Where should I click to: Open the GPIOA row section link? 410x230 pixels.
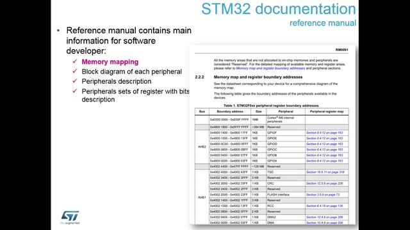point(325,161)
